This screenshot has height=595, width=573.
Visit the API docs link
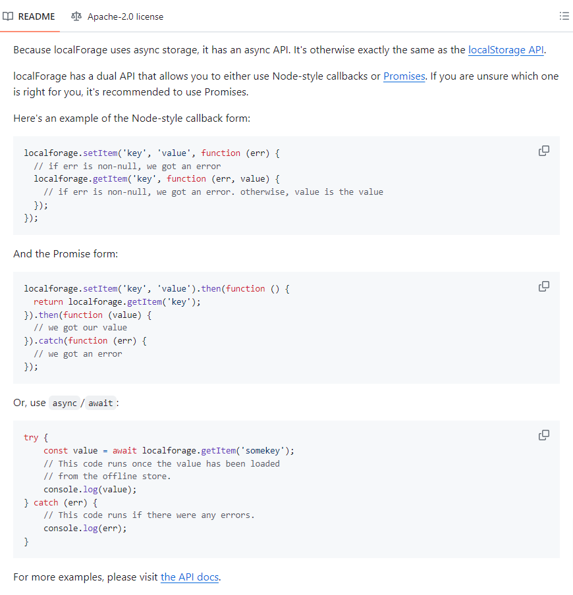coord(190,577)
